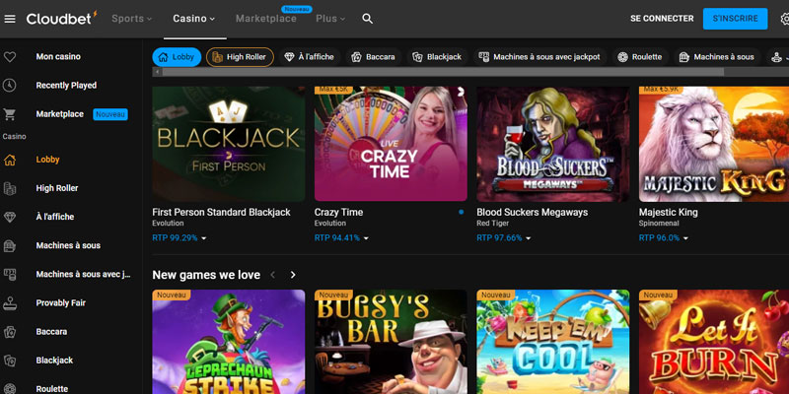Click clock icon beside Recently Played
789x394 pixels.
click(10, 86)
